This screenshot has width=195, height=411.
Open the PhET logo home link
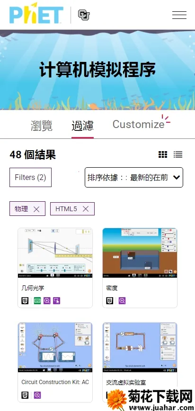pos(36,13)
